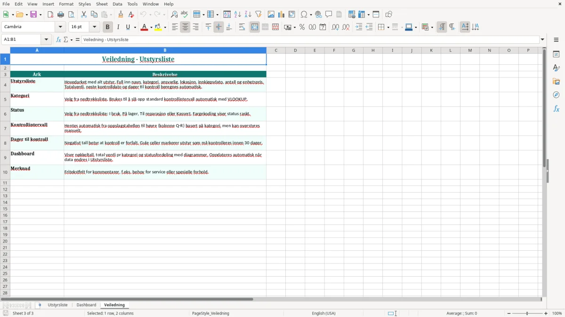Toggle Align Right

pos(195,27)
